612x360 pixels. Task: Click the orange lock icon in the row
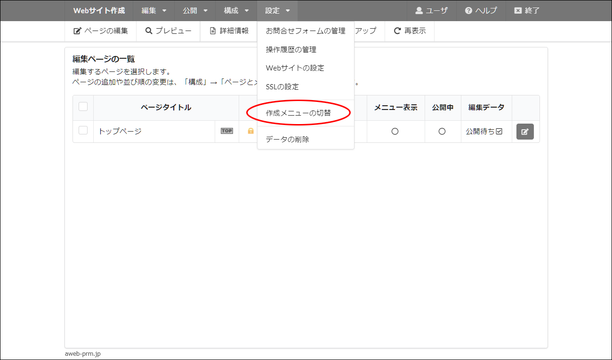point(250,131)
